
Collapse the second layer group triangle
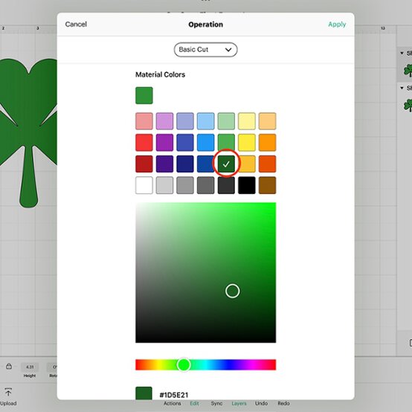(402, 88)
